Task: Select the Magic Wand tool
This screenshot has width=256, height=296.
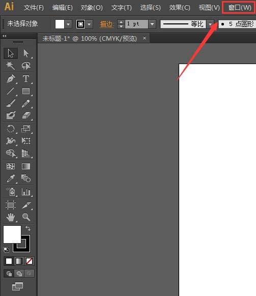Action: pyautogui.click(x=11, y=66)
